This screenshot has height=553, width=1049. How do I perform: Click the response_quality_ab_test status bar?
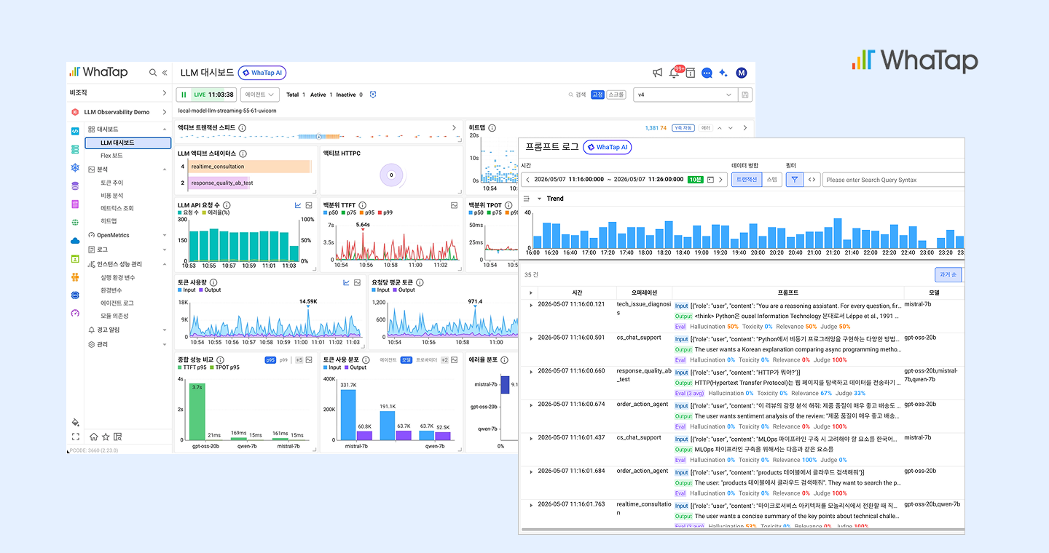point(219,183)
